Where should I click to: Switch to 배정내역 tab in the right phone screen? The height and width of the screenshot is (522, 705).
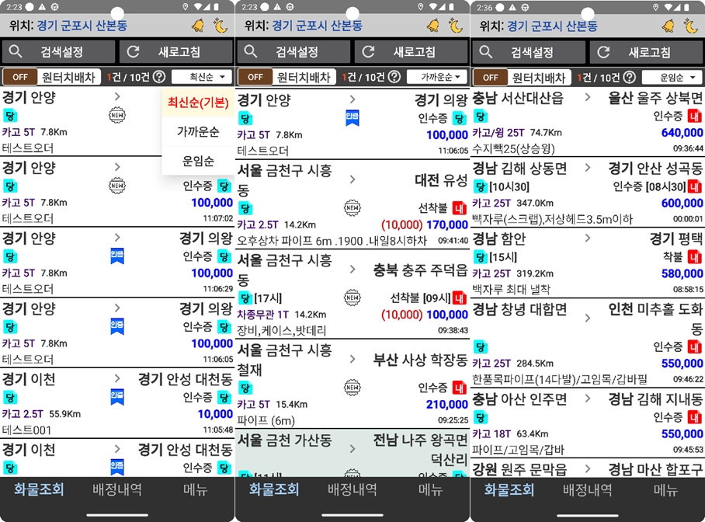click(587, 489)
